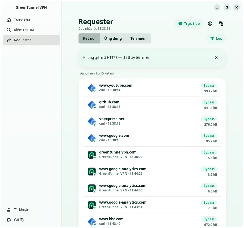The height and width of the screenshot is (228, 244).
Task: Switch to the Kết nối tab
Action: point(89,38)
